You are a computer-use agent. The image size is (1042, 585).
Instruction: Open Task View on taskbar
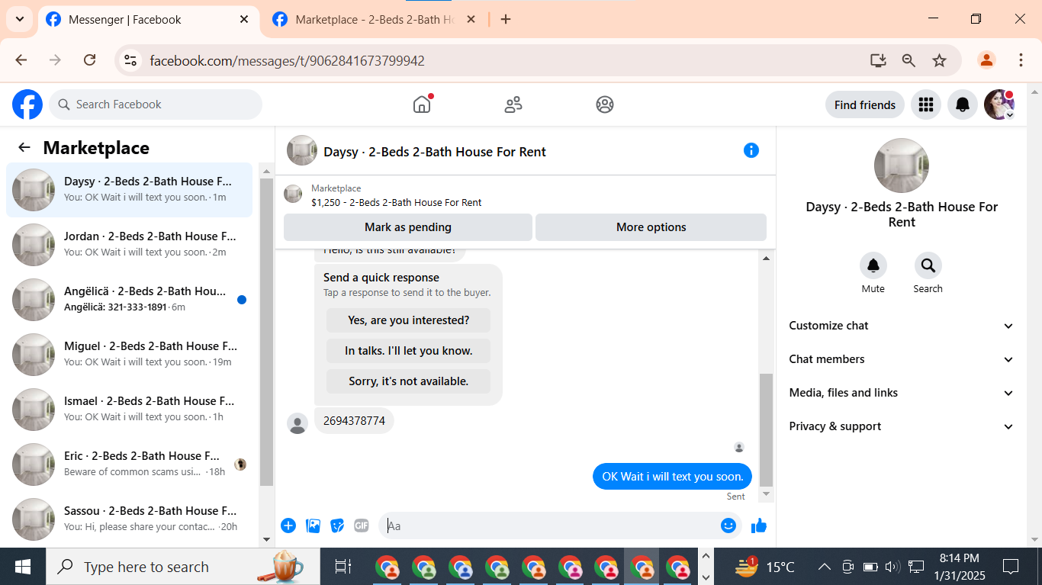pyautogui.click(x=343, y=567)
